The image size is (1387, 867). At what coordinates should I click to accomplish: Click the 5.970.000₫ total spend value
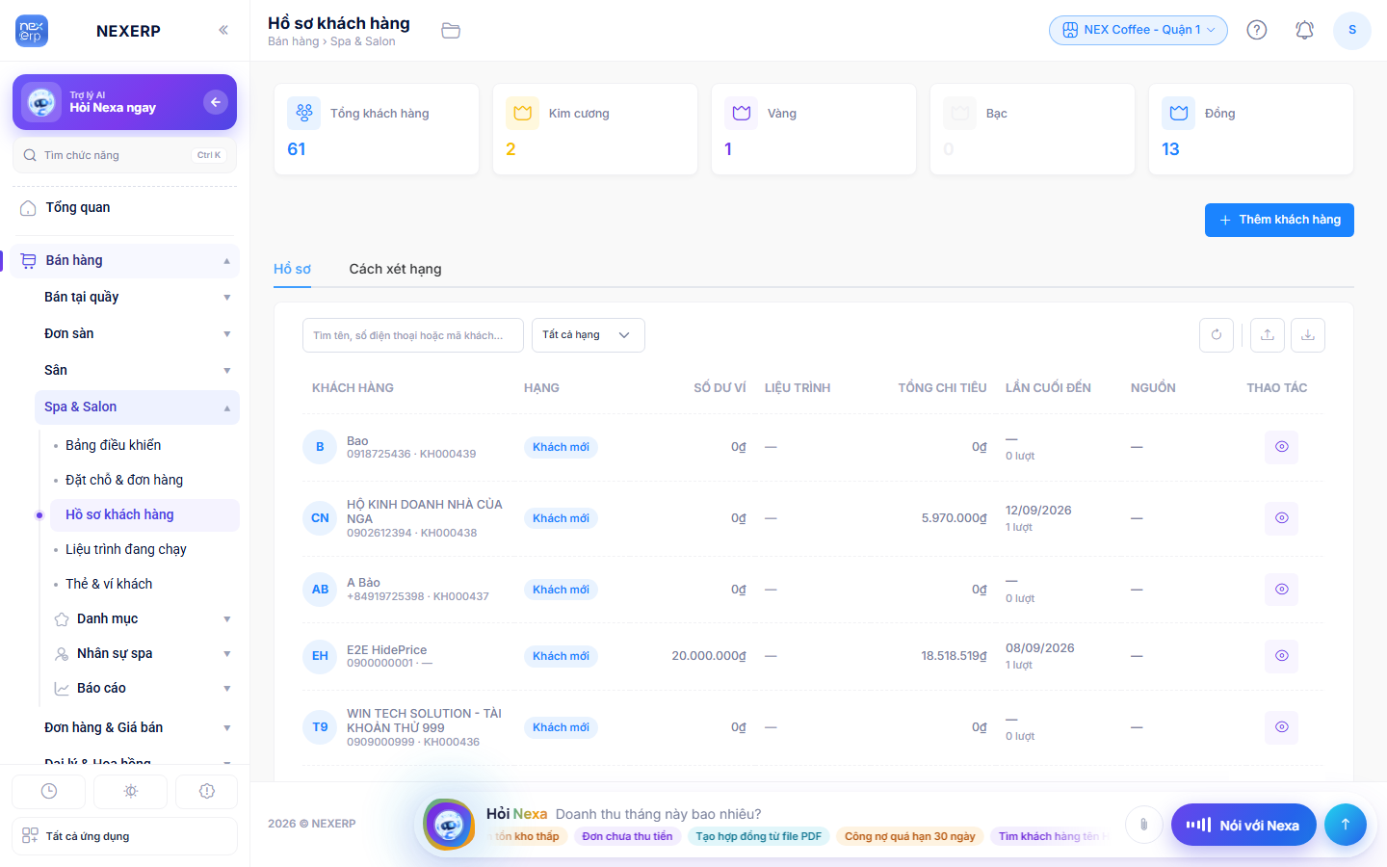(954, 518)
